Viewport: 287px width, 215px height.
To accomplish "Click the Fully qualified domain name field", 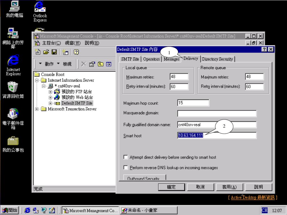I will click(x=217, y=125).
